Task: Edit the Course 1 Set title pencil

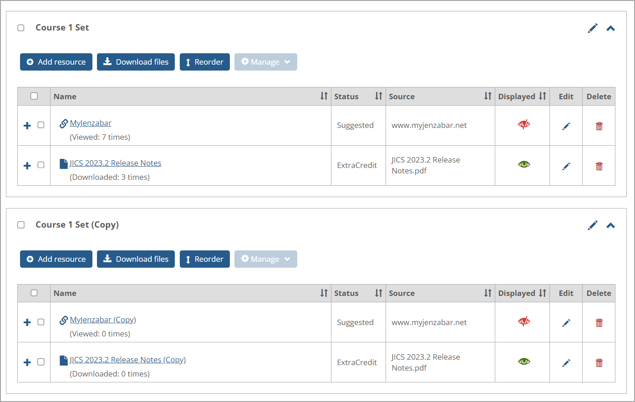Action: (592, 28)
